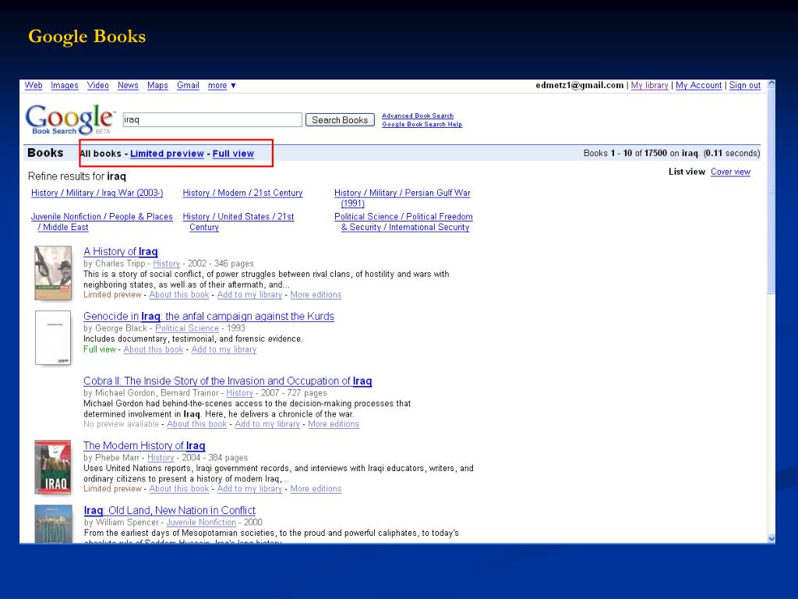Refine by History / Modern / 21st Century
Viewport: 798px width, 599px height.
pyautogui.click(x=243, y=193)
